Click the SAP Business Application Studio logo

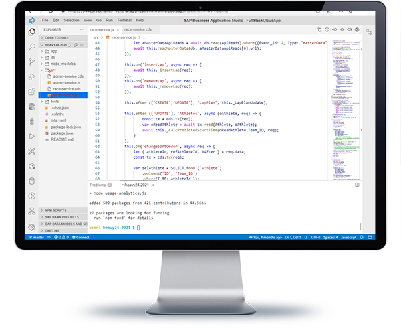pos(32,21)
